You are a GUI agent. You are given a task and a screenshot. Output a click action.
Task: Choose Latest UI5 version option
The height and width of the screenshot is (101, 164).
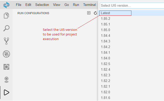[131, 13]
